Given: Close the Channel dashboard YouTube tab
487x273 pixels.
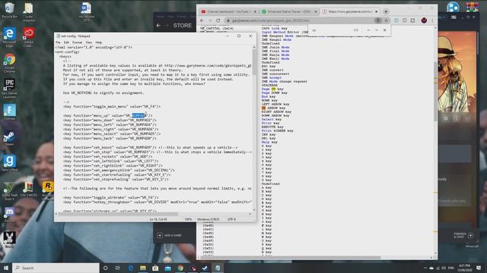Looking at the screenshot, I should point(256,11).
